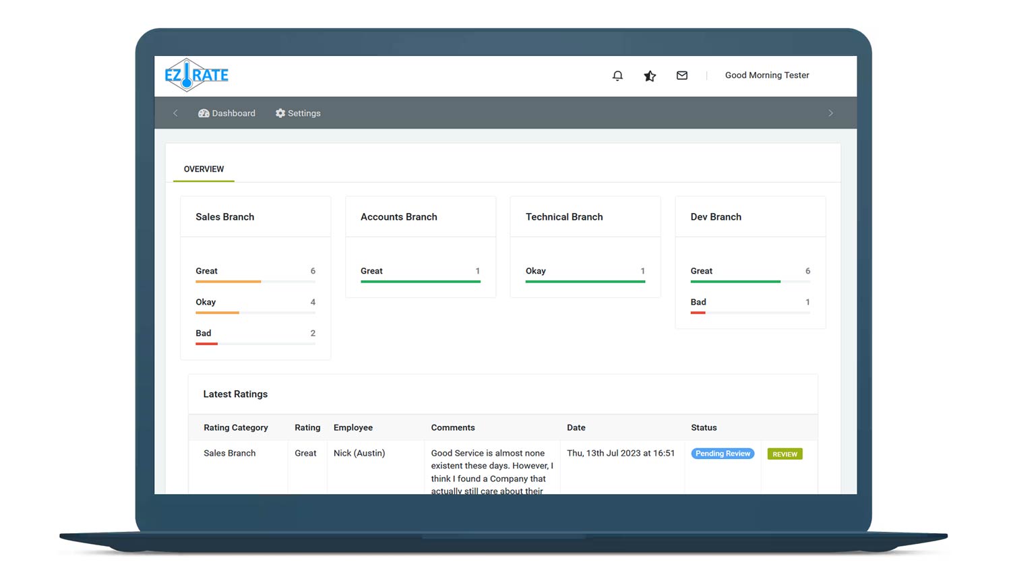Open the Good Morning Tester user menu

pos(766,75)
